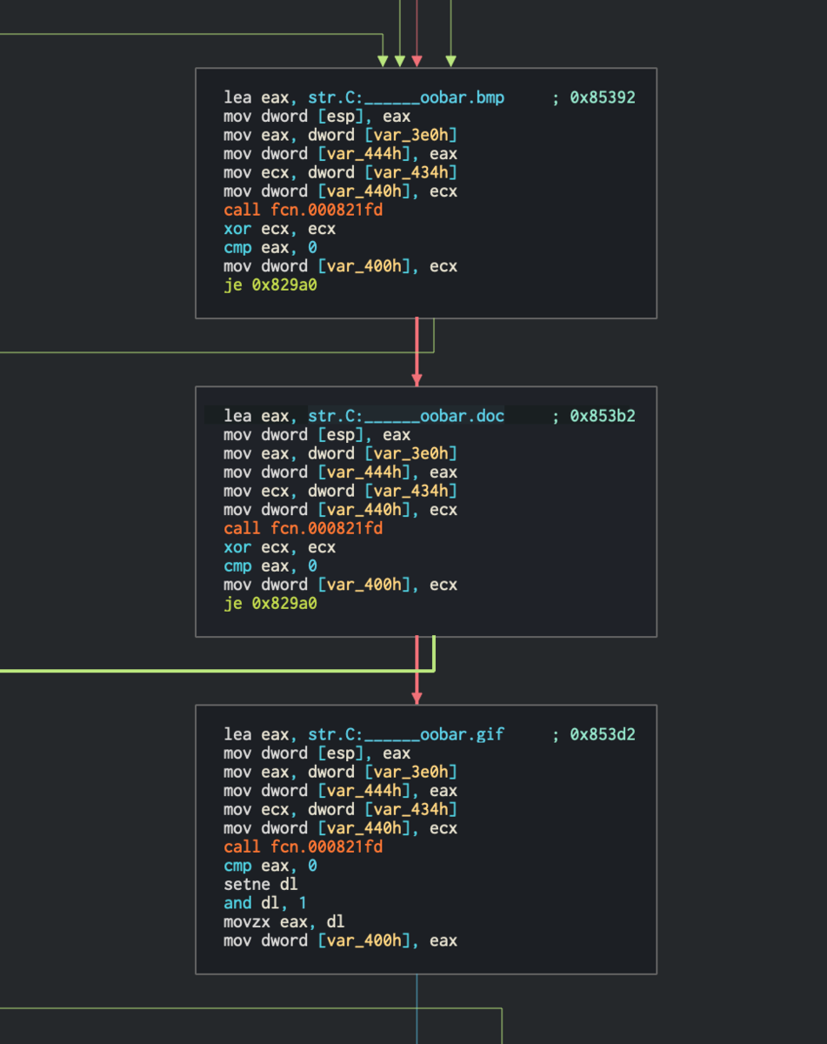Select 'movzx eax, dl' instruction line
The image size is (827, 1044).
click(x=284, y=921)
